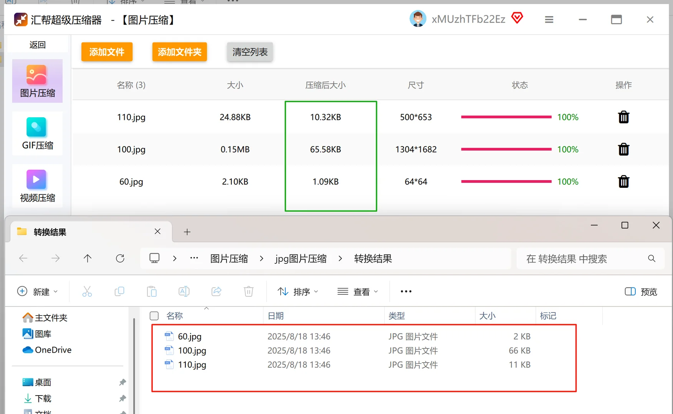
Task: Cut files using the scissors icon
Action: click(x=87, y=291)
